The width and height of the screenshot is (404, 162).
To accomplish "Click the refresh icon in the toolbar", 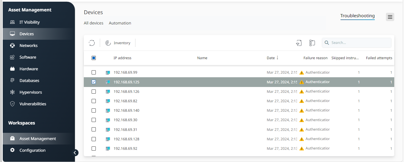I will (92, 43).
